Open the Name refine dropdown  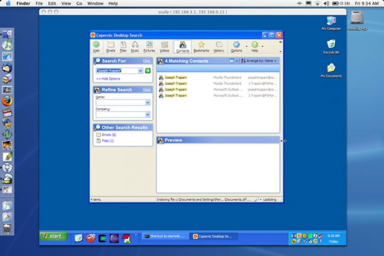coord(147,103)
